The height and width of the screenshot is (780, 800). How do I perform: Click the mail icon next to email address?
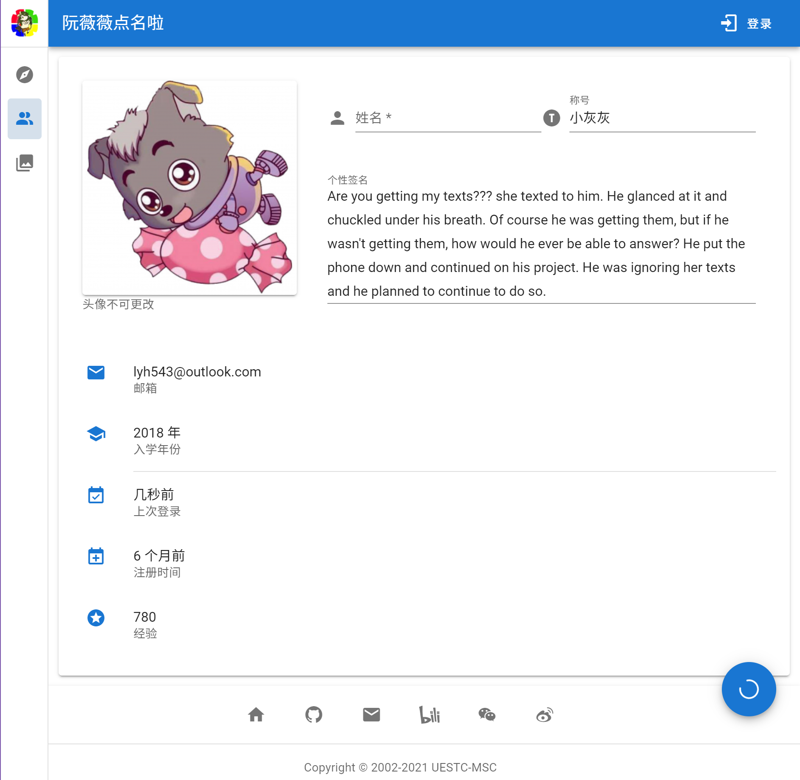[x=96, y=373]
